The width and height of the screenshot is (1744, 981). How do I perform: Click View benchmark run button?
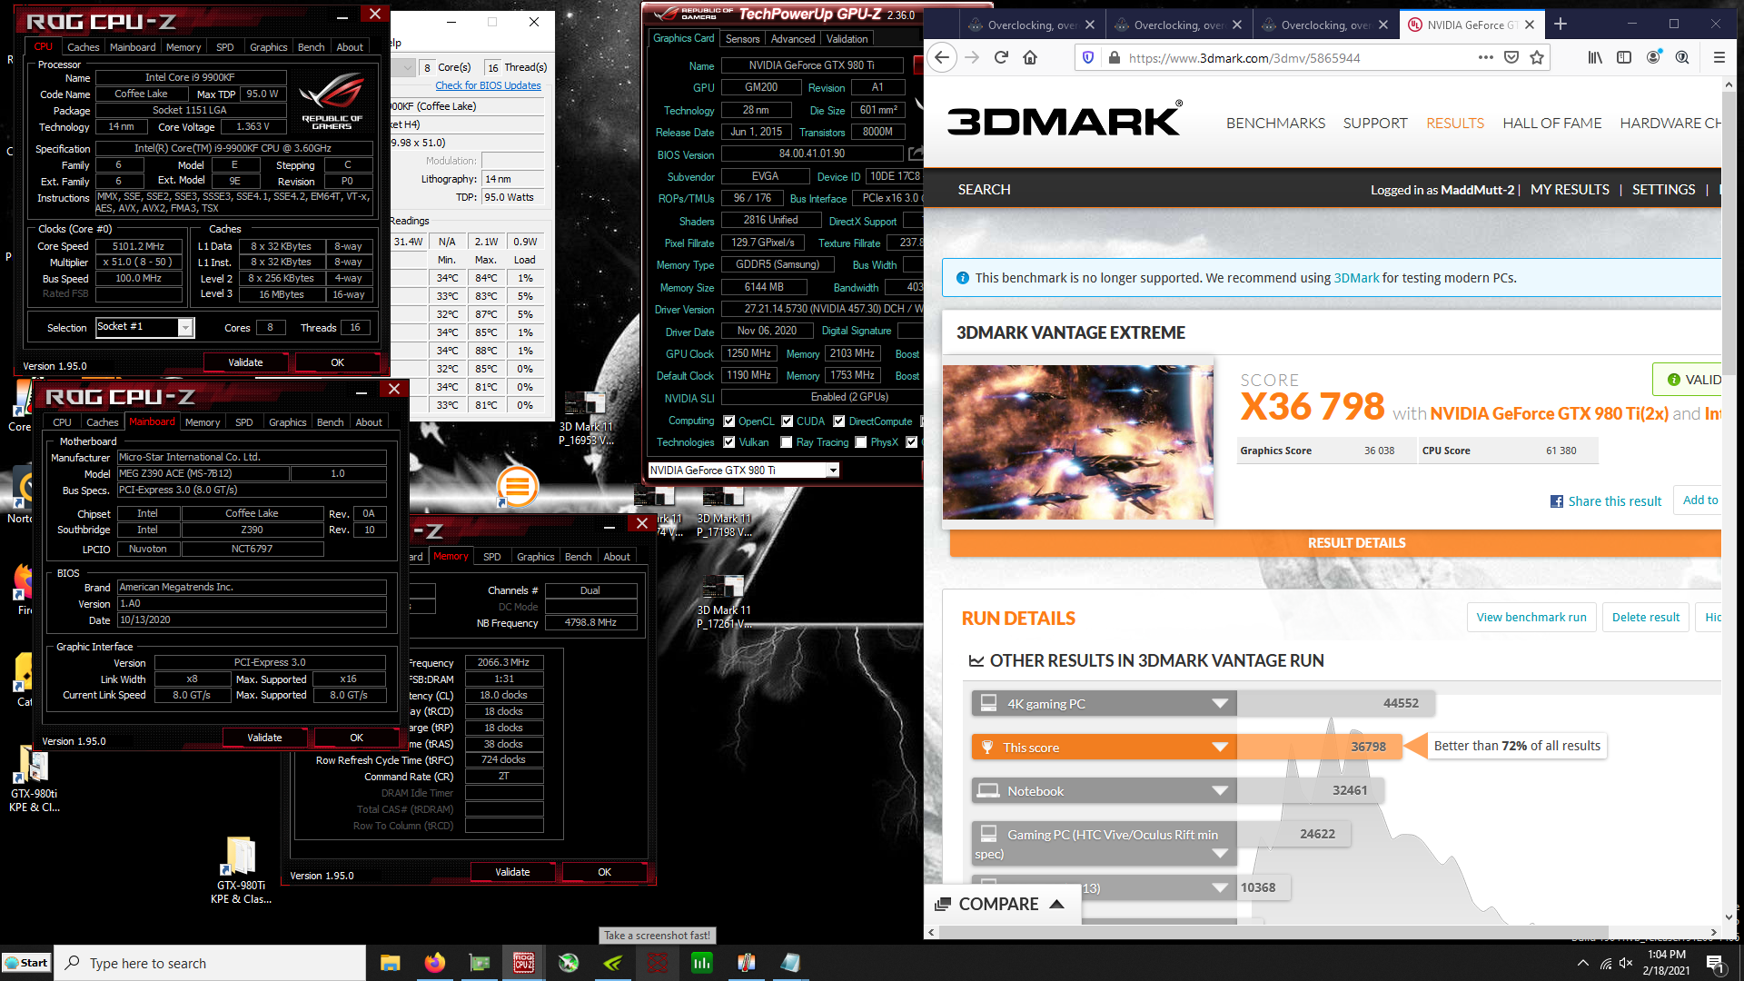pos(1531,618)
